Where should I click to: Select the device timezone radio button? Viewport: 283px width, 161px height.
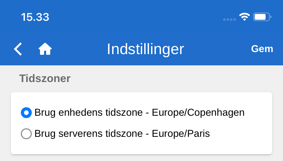[x=26, y=113]
